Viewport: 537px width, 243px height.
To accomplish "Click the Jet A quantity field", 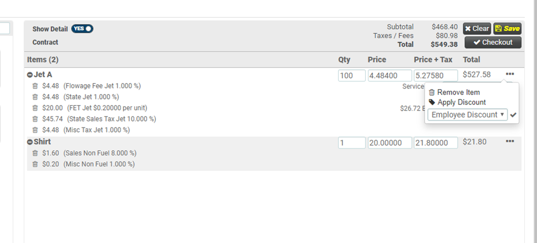I will click(351, 76).
